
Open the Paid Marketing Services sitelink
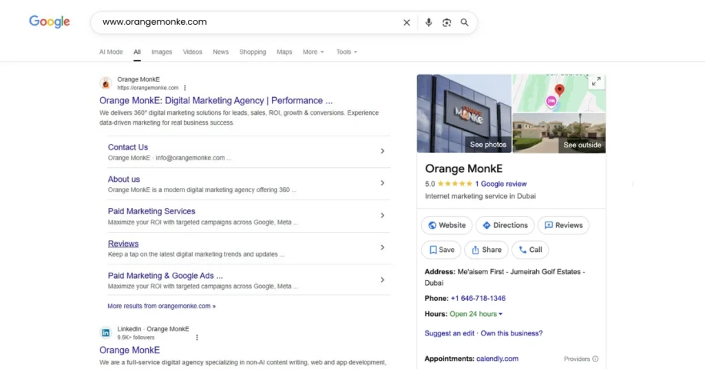[151, 211]
